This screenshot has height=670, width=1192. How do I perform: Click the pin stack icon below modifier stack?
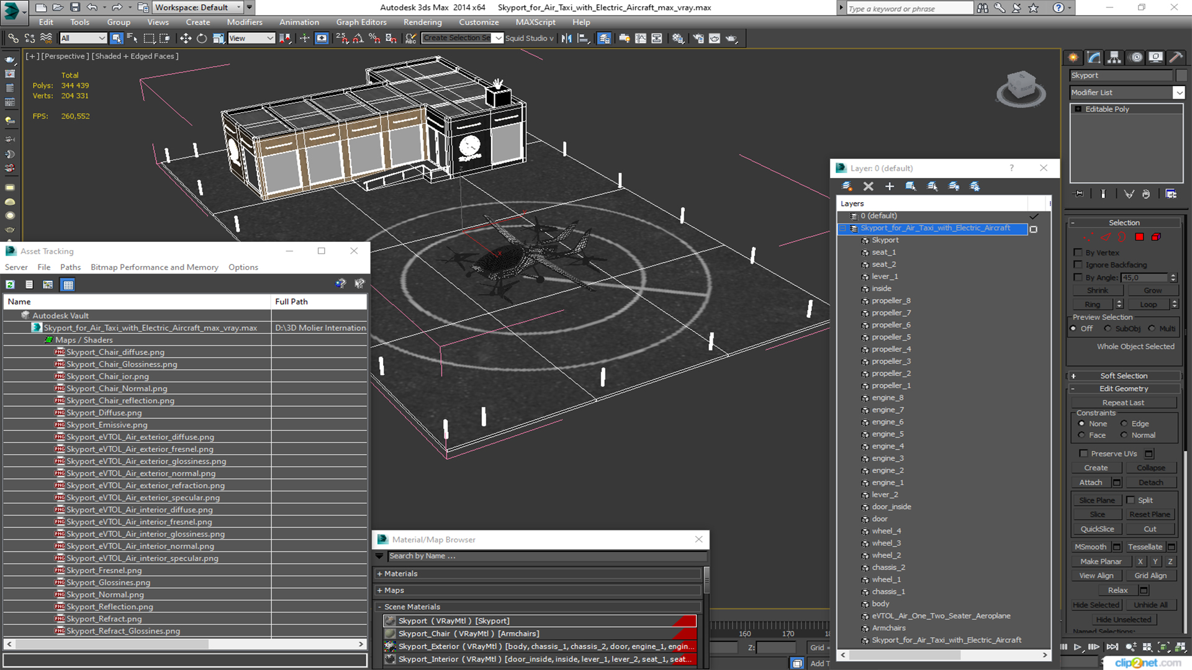(1079, 194)
